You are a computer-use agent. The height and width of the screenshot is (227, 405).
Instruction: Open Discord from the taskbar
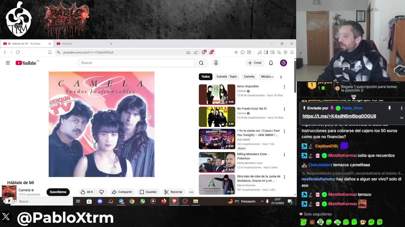[x=100, y=201]
